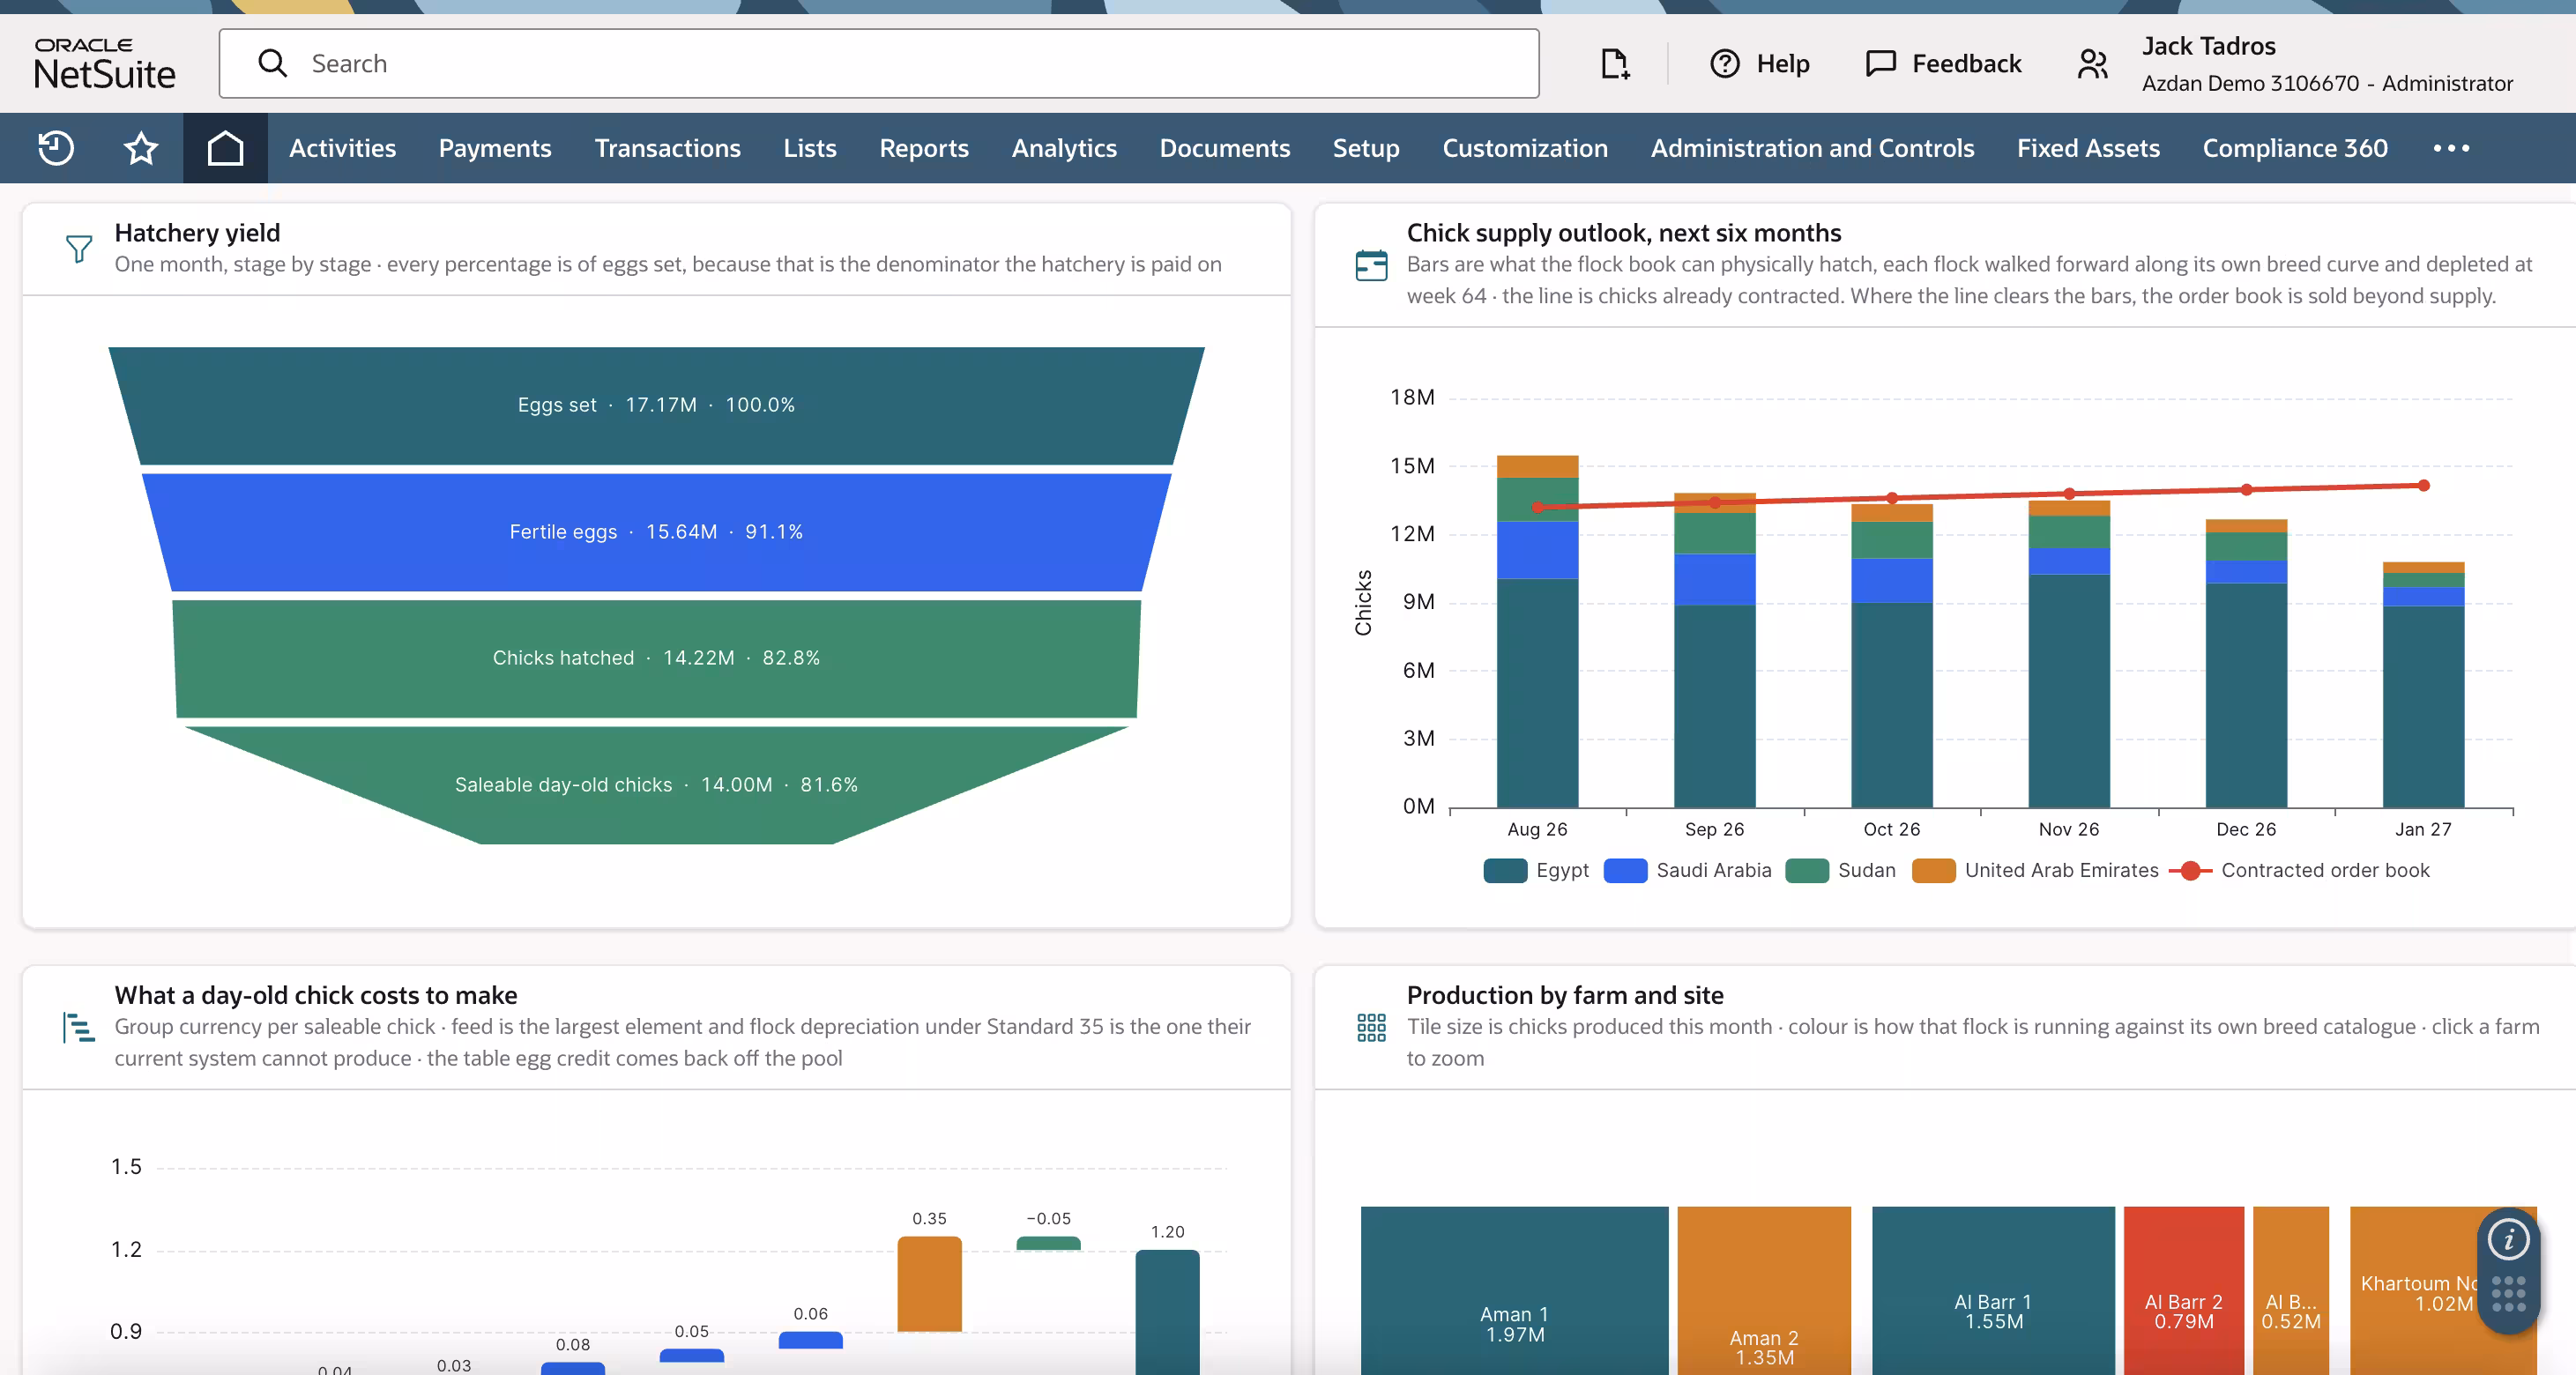The height and width of the screenshot is (1375, 2576).
Task: Open the Activities menu
Action: click(x=342, y=148)
